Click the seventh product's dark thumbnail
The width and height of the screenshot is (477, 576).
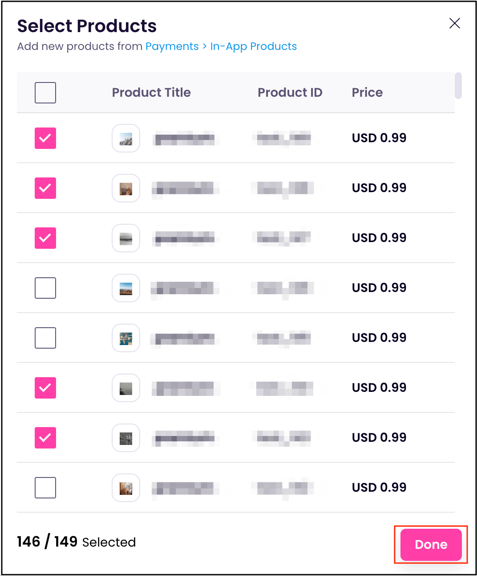point(126,438)
